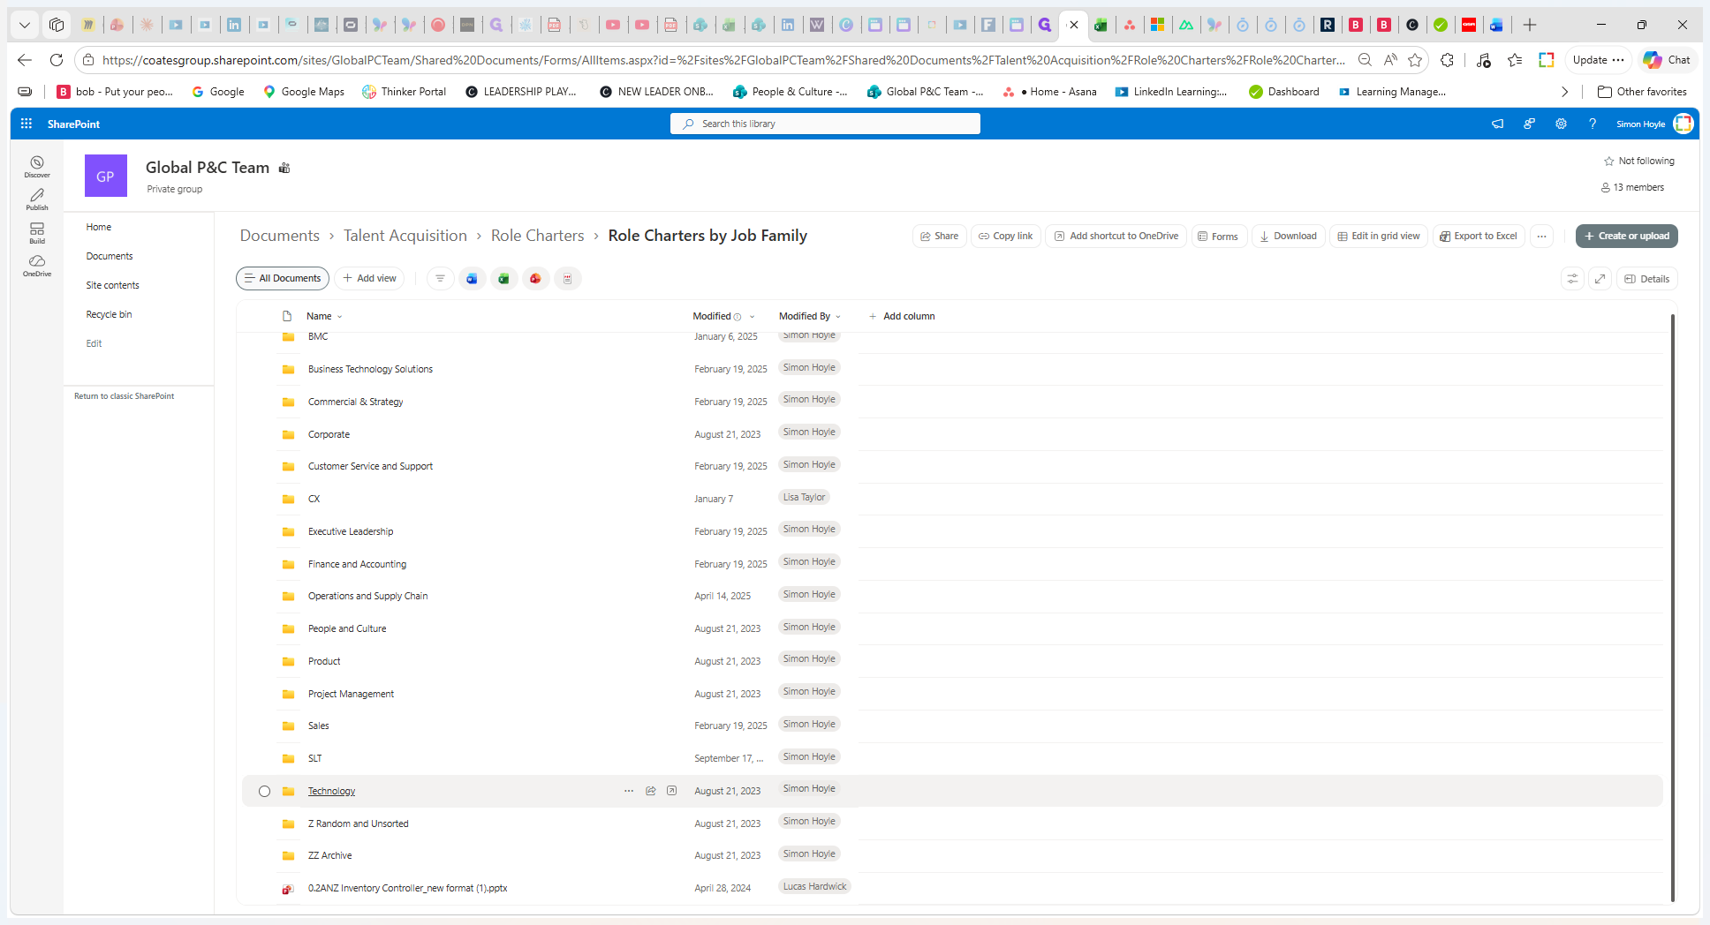Click Edit in site navigation
1710x925 pixels.
tap(94, 343)
